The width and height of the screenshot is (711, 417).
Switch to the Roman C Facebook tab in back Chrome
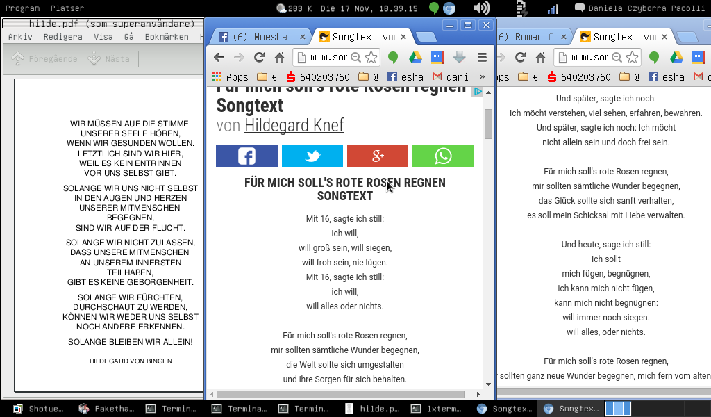pos(528,37)
